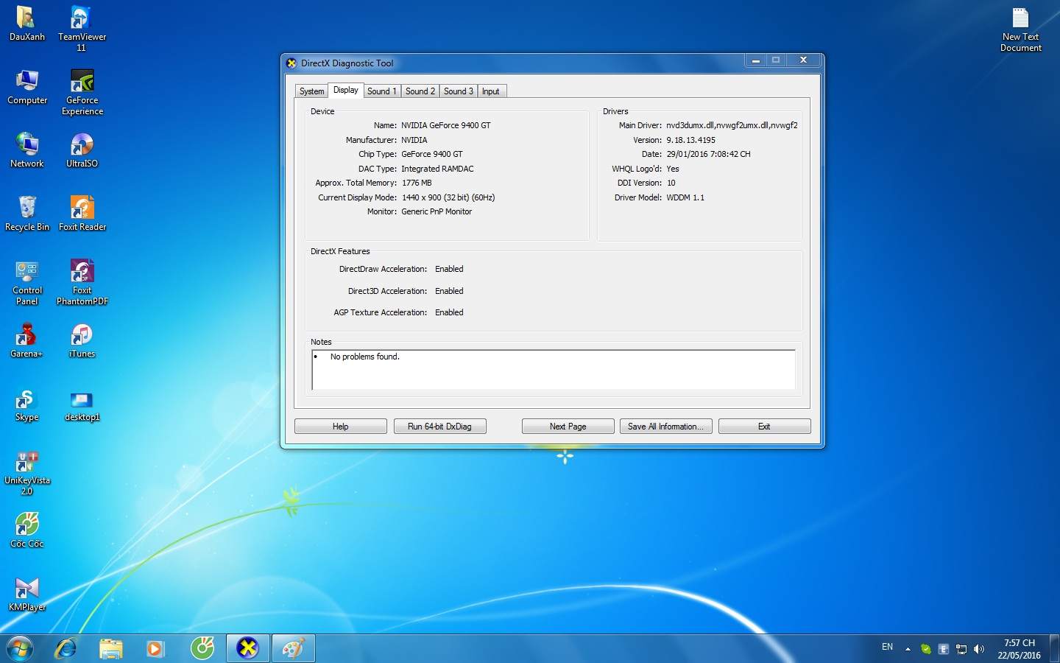This screenshot has height=663, width=1060.
Task: Click the volume speaker tray icon
Action: click(978, 649)
